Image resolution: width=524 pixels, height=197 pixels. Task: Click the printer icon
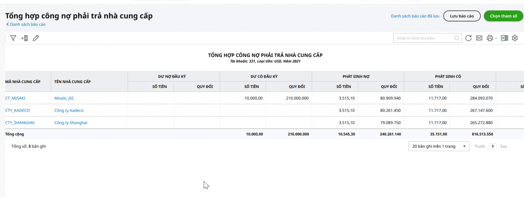[490, 38]
